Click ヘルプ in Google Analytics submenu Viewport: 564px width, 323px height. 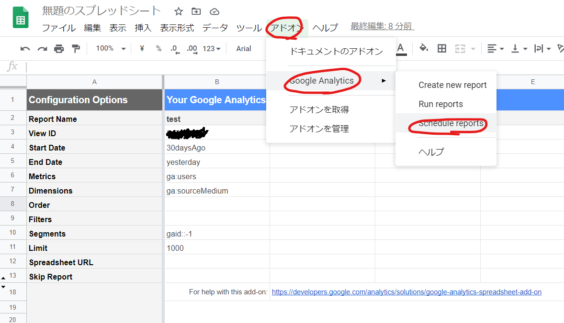tap(431, 152)
